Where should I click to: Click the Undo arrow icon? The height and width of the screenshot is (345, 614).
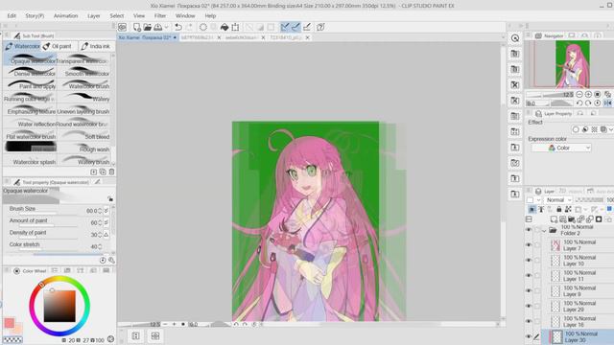[178, 27]
